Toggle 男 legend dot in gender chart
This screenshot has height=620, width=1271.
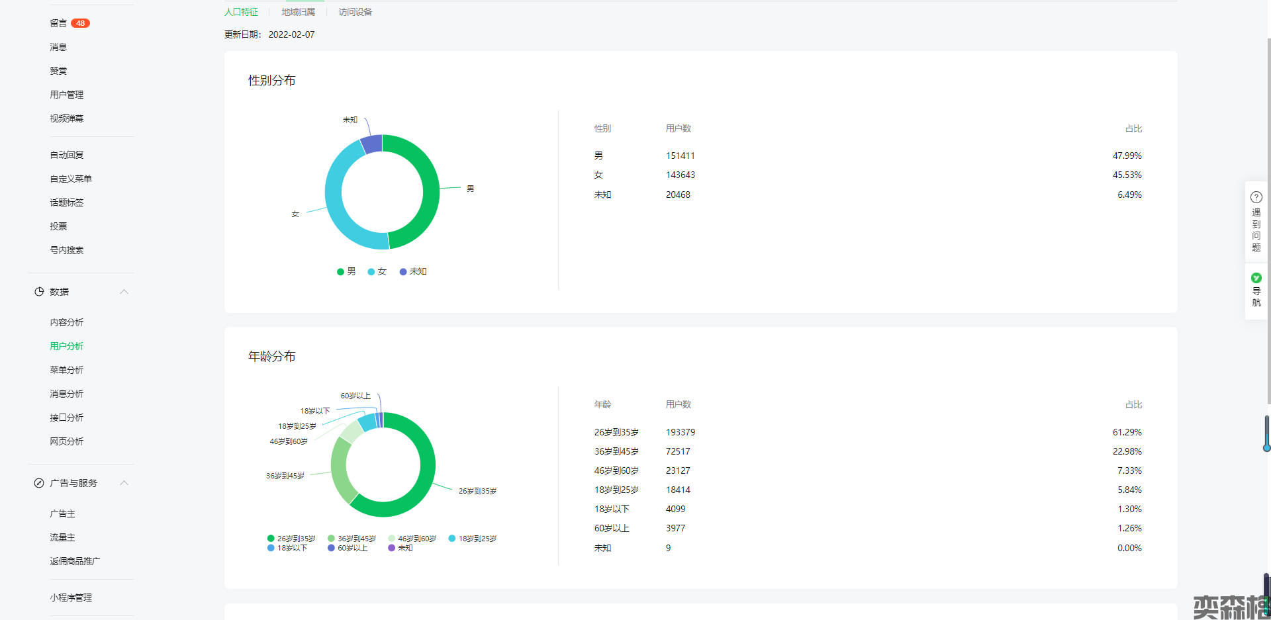pyautogui.click(x=340, y=272)
